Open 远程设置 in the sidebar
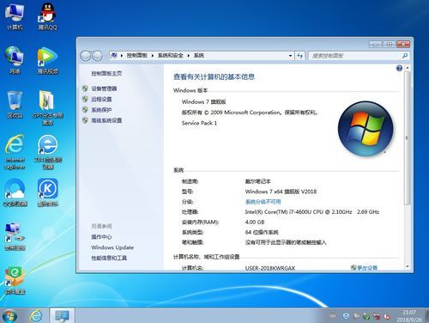 coord(101,99)
